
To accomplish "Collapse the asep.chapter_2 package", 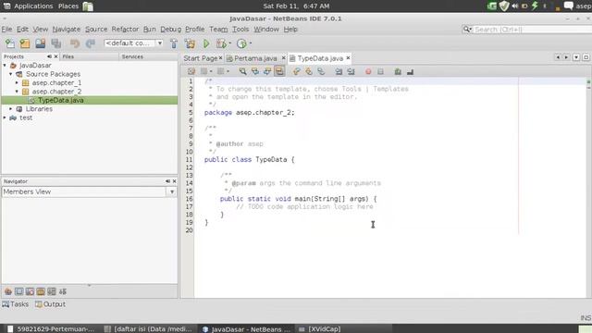I will tap(17, 92).
